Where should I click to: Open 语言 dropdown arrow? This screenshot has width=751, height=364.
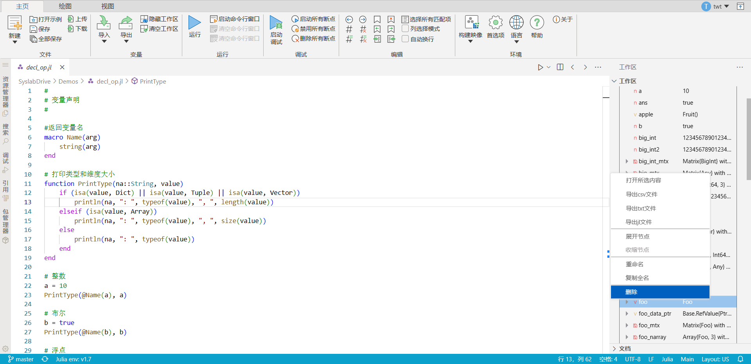pos(516,41)
